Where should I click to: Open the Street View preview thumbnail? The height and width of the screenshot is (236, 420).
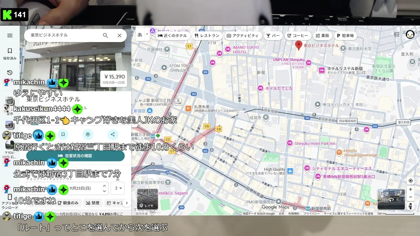pos(391,199)
